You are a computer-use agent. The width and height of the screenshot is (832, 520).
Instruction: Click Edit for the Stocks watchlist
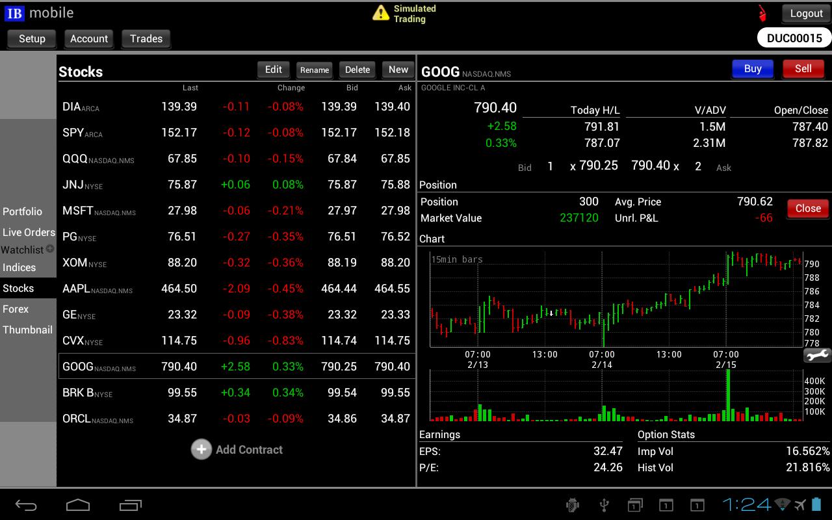coord(274,70)
